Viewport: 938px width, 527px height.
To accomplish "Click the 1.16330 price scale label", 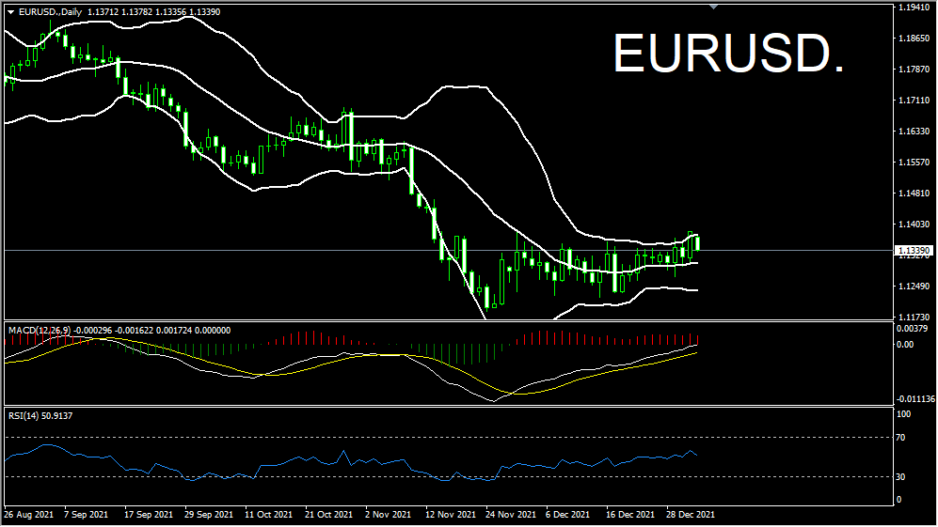I will click(x=914, y=132).
